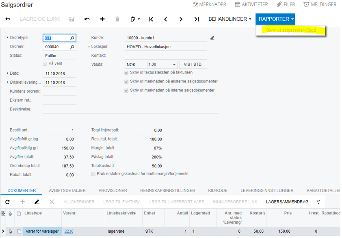Open AKTIVITETER activities
342x238 pixels.
click(251, 4)
